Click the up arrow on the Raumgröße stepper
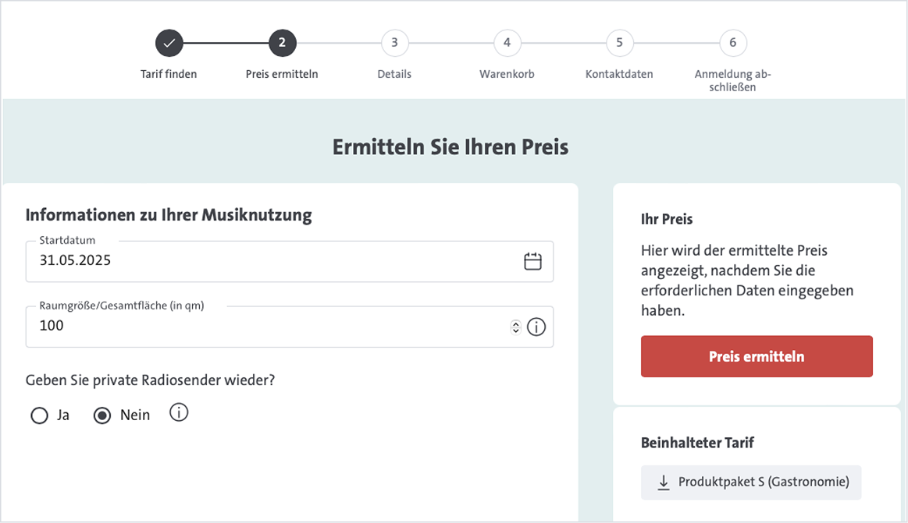Viewport: 908px width, 523px height. (515, 323)
